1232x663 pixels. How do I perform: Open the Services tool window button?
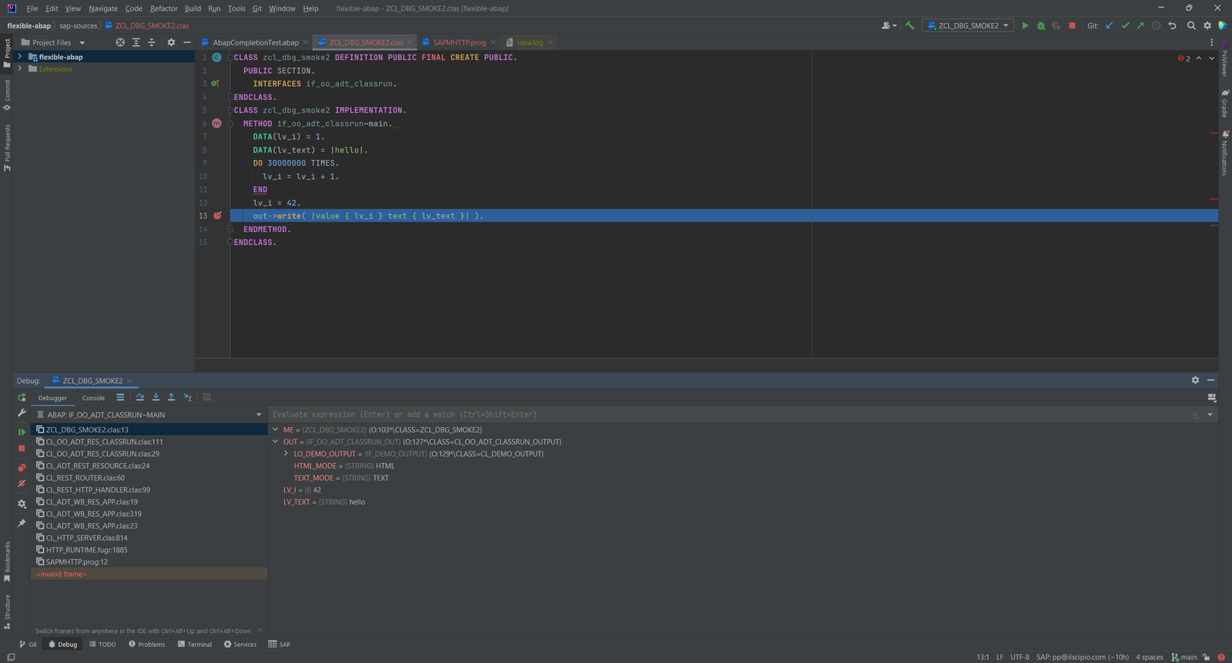click(240, 645)
